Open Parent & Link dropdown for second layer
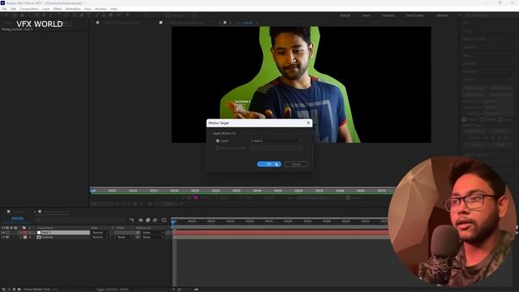This screenshot has width=519, height=292. [x=153, y=237]
